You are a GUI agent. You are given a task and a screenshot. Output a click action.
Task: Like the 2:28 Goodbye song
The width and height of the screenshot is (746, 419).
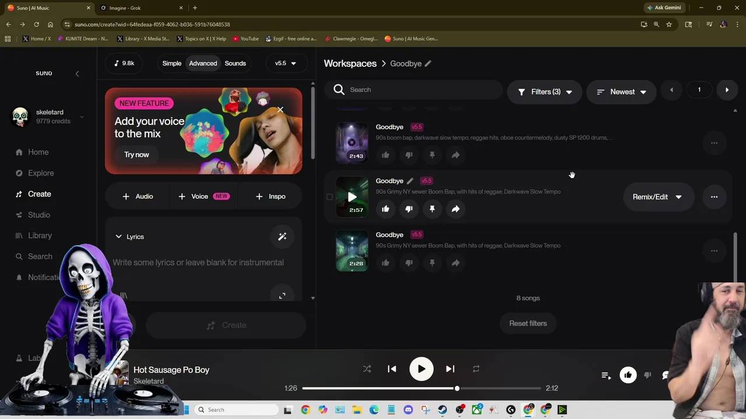pos(385,263)
